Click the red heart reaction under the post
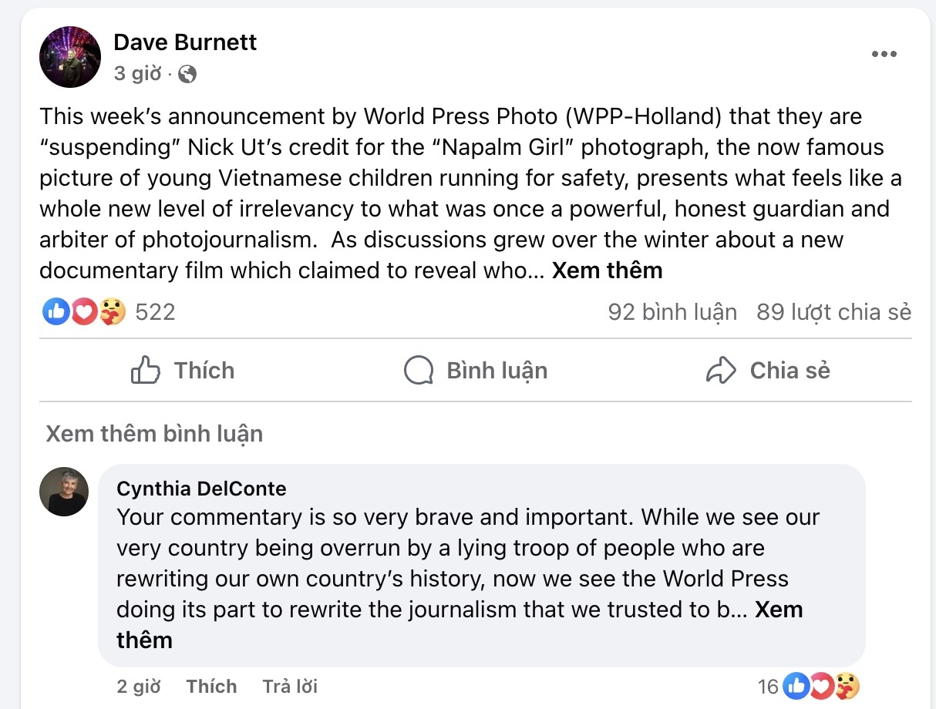The width and height of the screenshot is (936, 709). click(83, 311)
